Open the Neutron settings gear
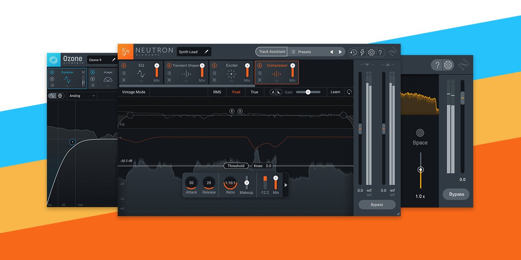The height and width of the screenshot is (260, 521). click(371, 52)
